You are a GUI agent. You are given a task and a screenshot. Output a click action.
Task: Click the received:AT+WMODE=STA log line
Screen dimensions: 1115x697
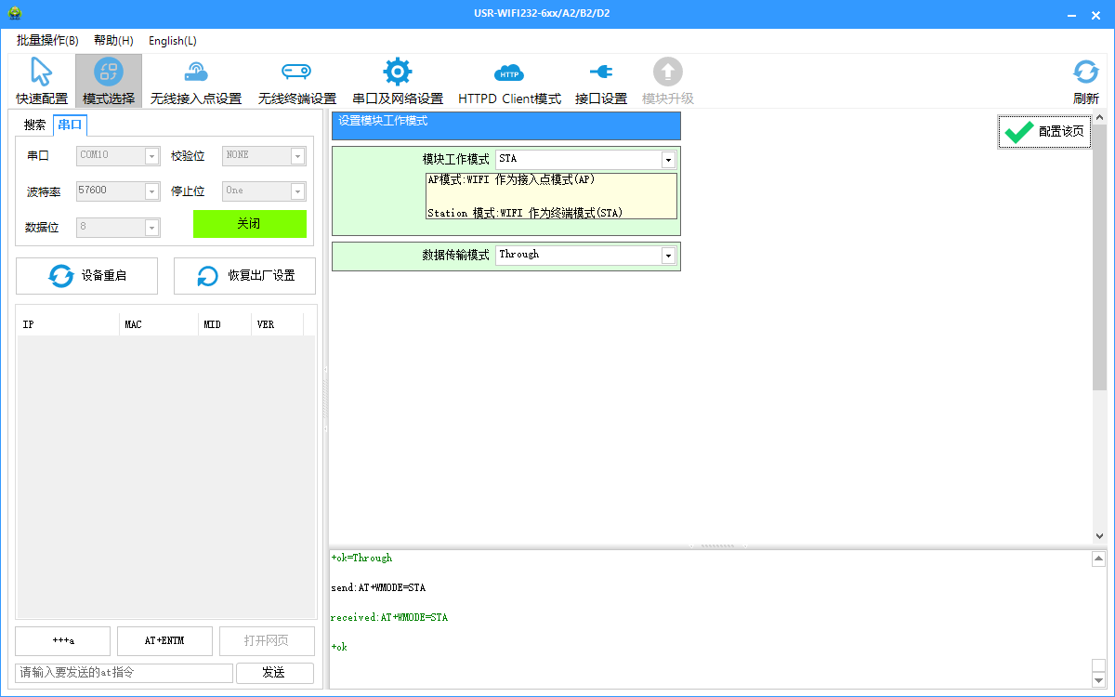coord(389,618)
